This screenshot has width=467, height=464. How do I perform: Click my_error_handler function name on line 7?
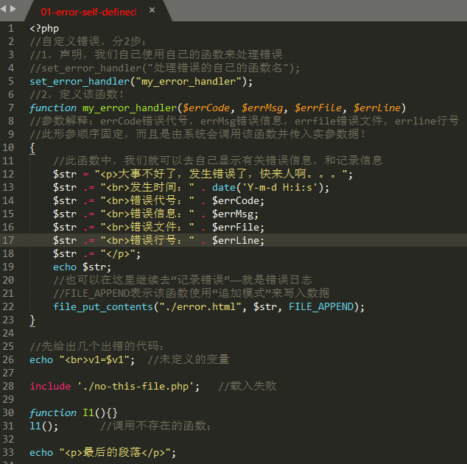tap(130, 108)
